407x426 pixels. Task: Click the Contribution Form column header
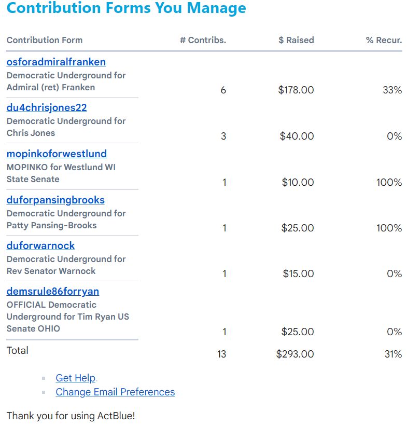[x=45, y=40]
